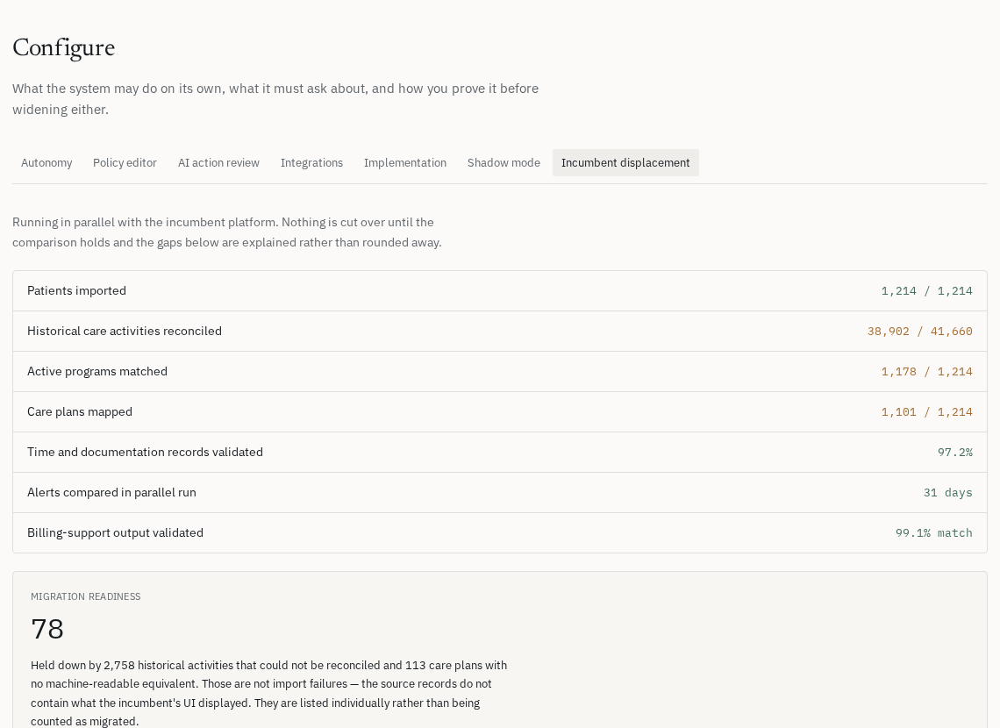Screen dimensions: 1000x728
Task: Select Billing-support output validated row
Action: coord(500,533)
